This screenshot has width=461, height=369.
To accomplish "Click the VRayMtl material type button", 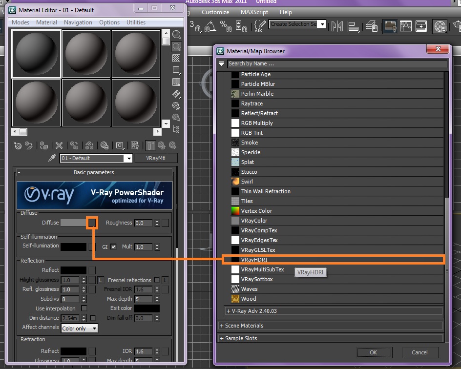I will click(156, 158).
